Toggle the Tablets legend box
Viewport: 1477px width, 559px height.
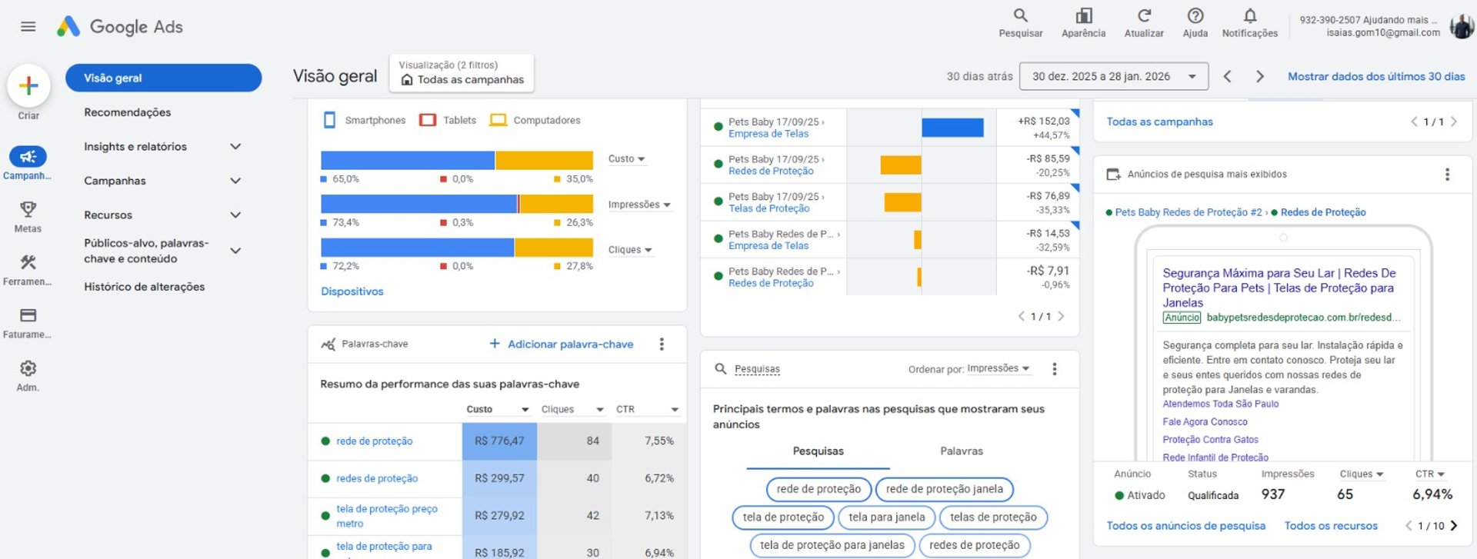coord(428,120)
